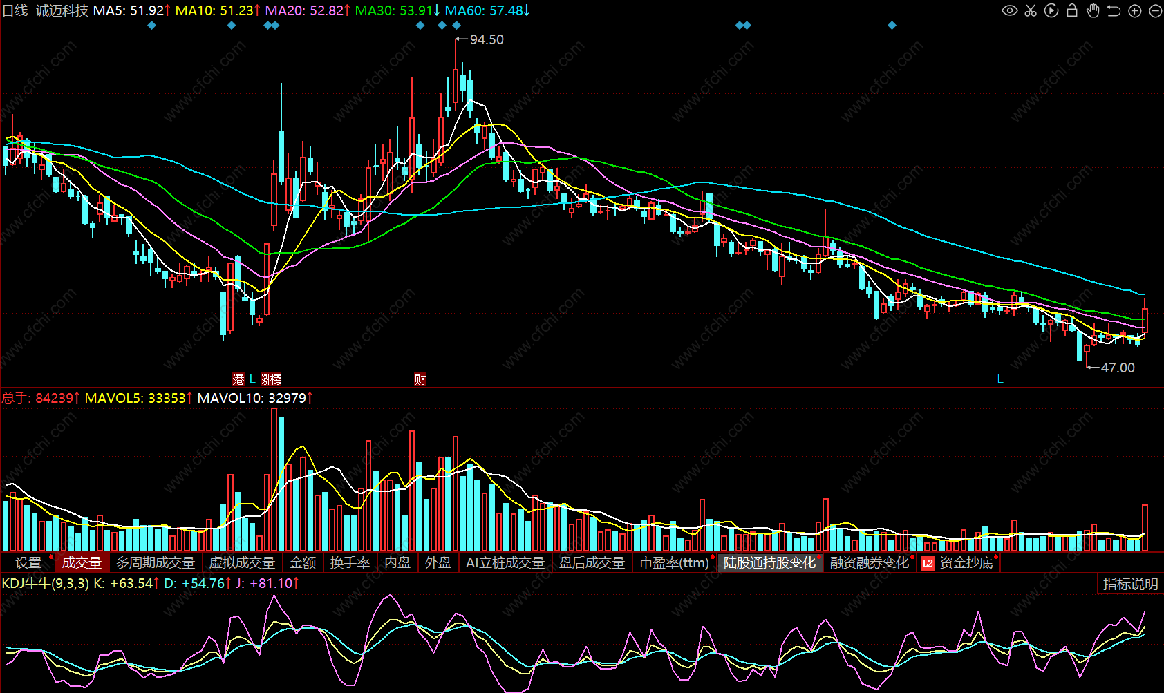Open the 设置 settings tab
1164x693 pixels.
[28, 563]
